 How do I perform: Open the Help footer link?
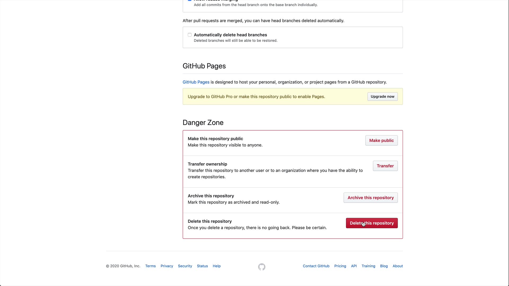pos(217,266)
